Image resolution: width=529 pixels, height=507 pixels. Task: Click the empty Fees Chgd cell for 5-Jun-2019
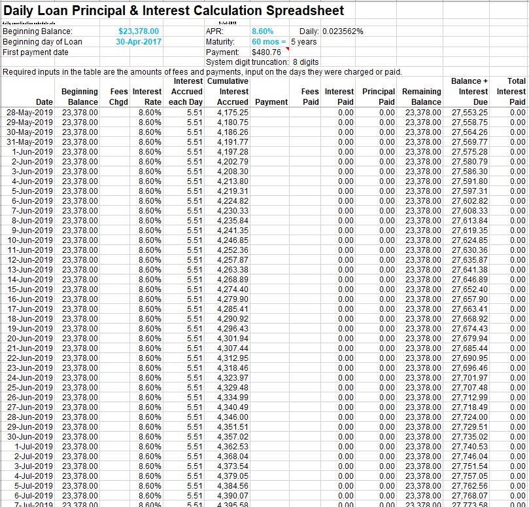pos(114,191)
